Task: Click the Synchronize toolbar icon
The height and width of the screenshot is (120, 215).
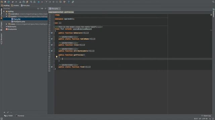Action: (x=9, y=2)
